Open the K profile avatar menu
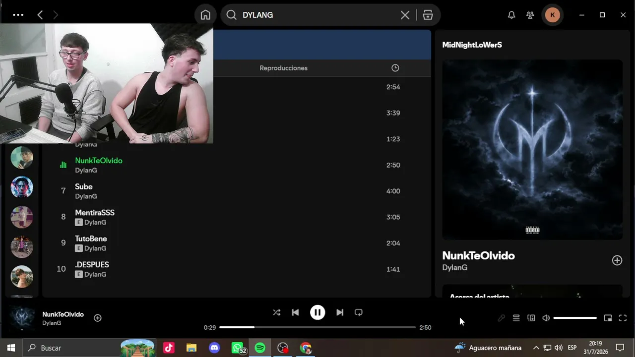635x357 pixels. point(553,15)
